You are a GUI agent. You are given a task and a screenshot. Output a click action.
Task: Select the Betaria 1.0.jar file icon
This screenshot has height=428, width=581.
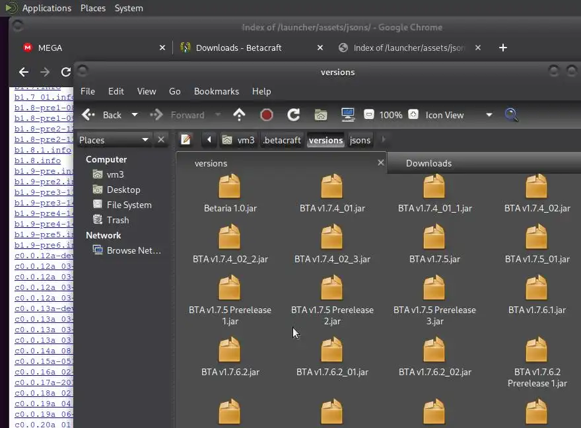[229, 186]
